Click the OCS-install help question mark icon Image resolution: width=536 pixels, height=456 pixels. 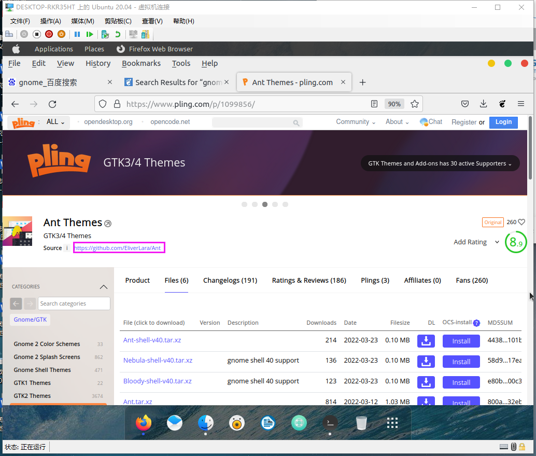[x=476, y=323]
